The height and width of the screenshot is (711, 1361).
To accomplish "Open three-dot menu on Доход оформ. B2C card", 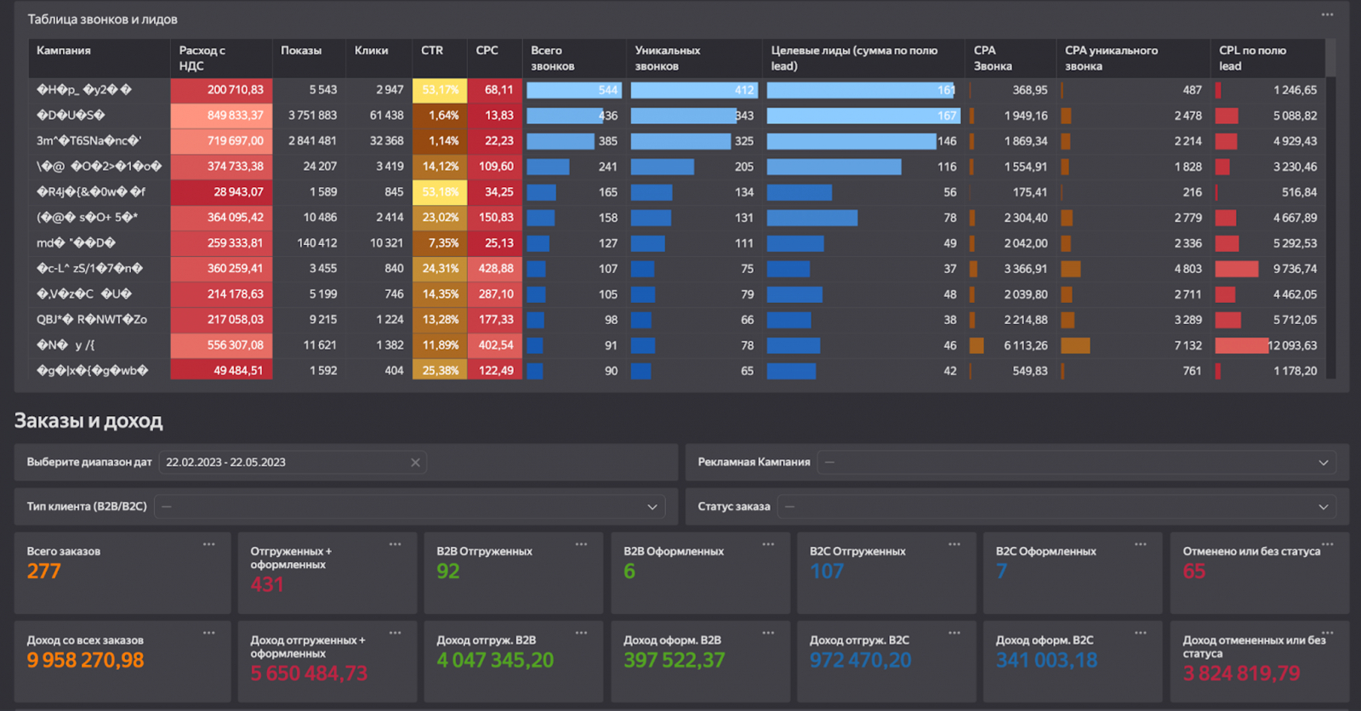I will [x=1141, y=633].
